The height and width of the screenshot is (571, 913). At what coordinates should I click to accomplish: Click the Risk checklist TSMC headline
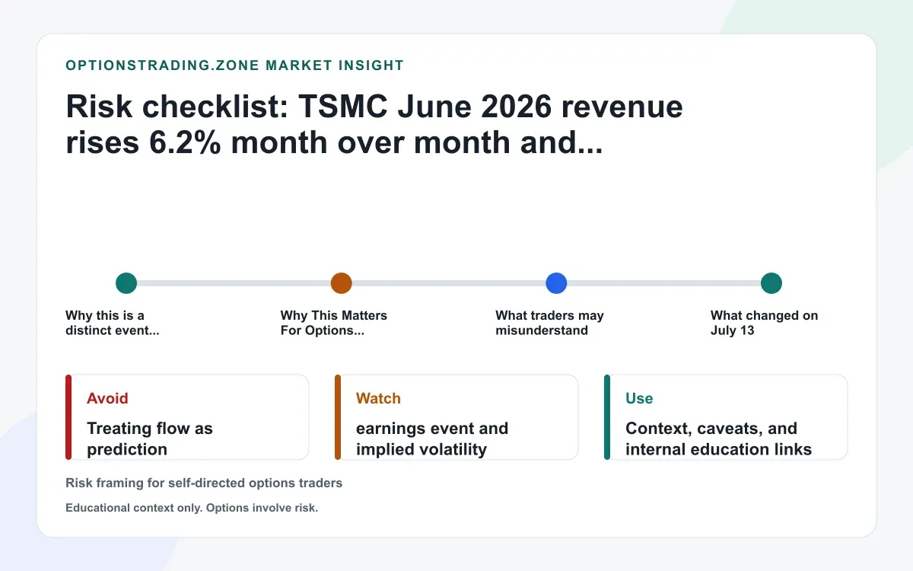[374, 125]
